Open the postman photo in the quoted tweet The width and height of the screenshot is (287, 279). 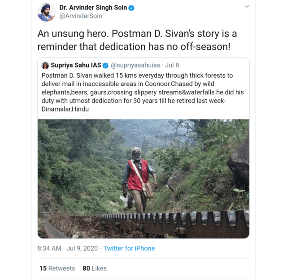[x=143, y=178]
